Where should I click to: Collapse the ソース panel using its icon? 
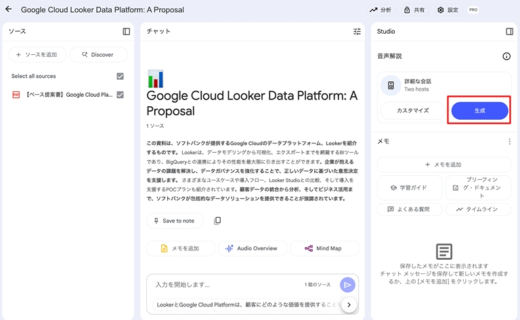pos(126,32)
